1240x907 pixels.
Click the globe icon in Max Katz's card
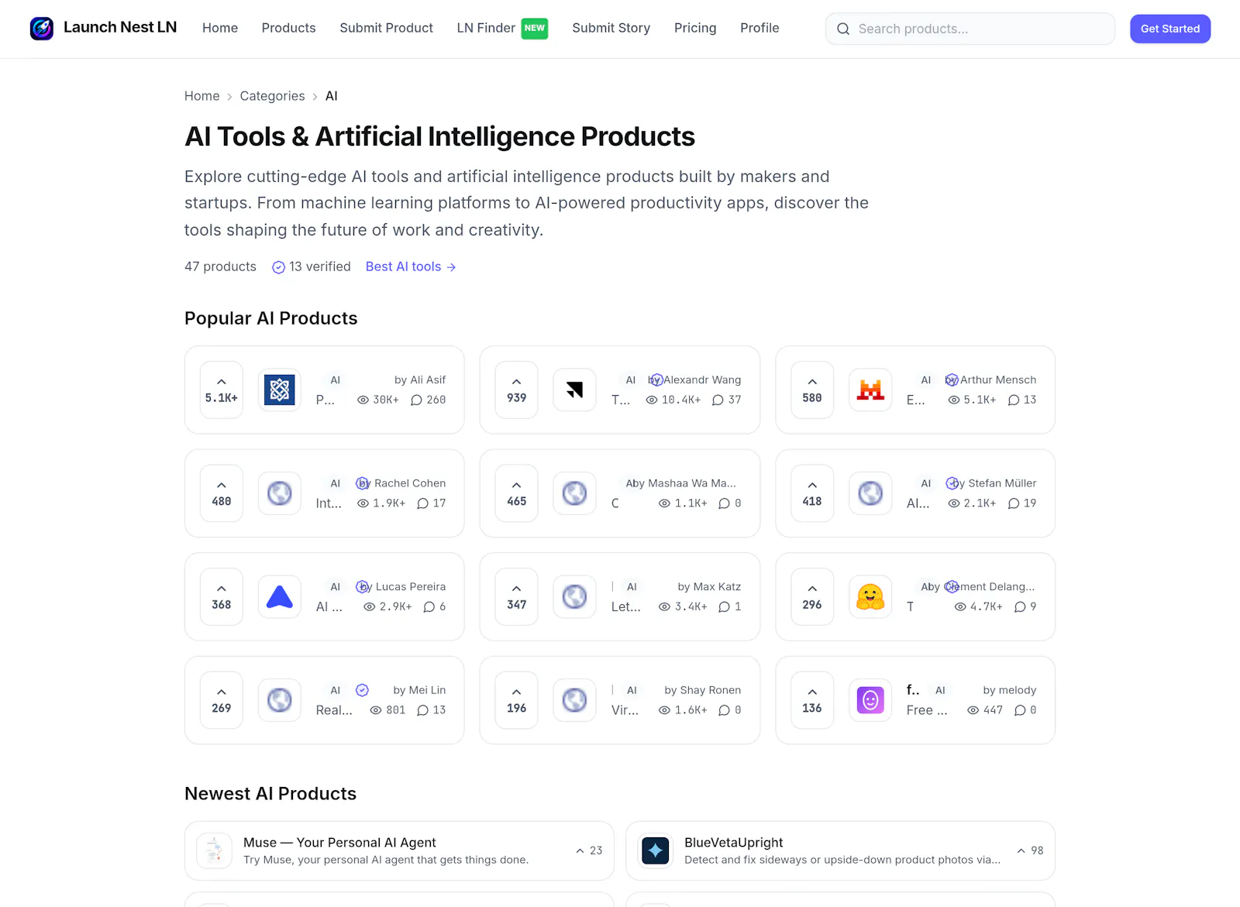click(x=574, y=597)
